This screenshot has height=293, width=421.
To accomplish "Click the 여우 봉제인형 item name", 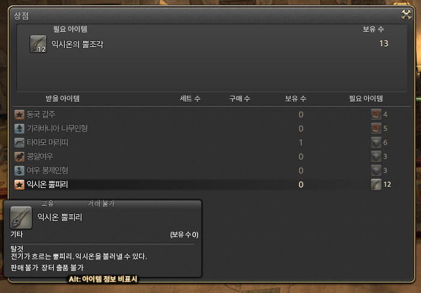I will click(48, 171).
